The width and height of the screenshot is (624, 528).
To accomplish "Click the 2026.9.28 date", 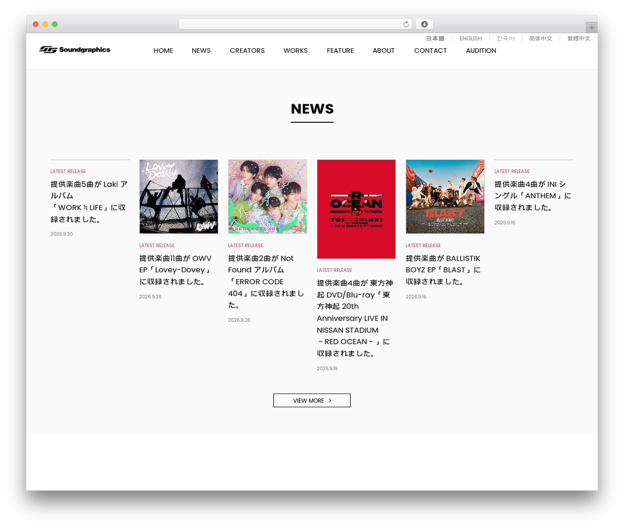I will [150, 297].
